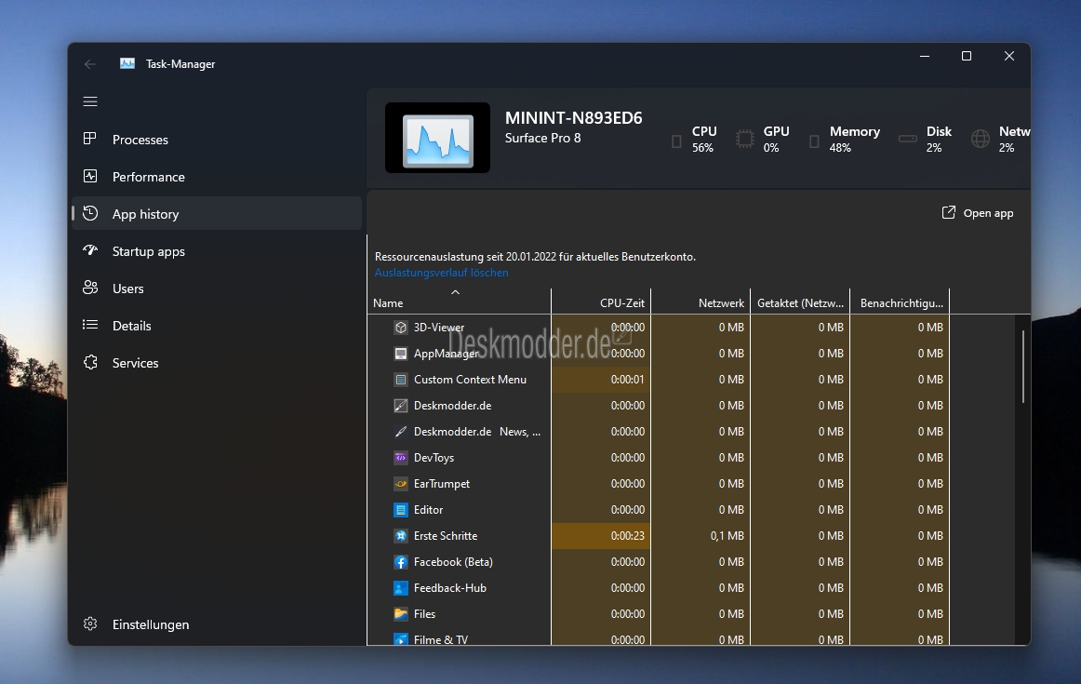Select the EarTrumpet app icon
Viewport: 1081px width, 684px height.
(401, 484)
